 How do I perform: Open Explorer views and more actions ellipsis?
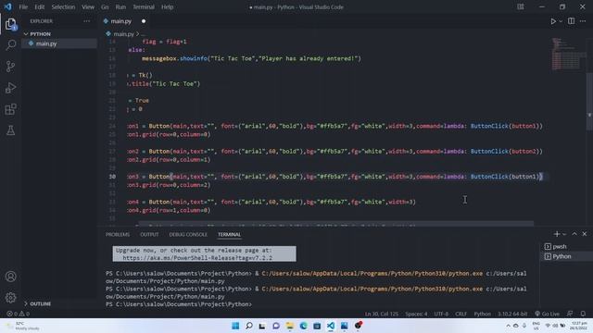[86, 21]
